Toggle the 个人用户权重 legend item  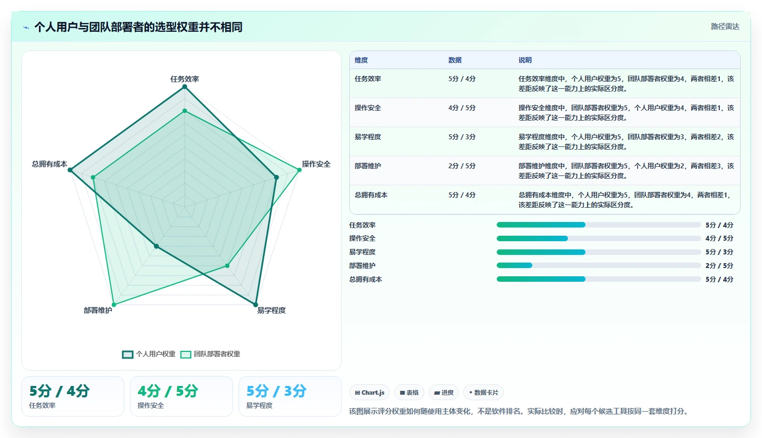coord(149,354)
